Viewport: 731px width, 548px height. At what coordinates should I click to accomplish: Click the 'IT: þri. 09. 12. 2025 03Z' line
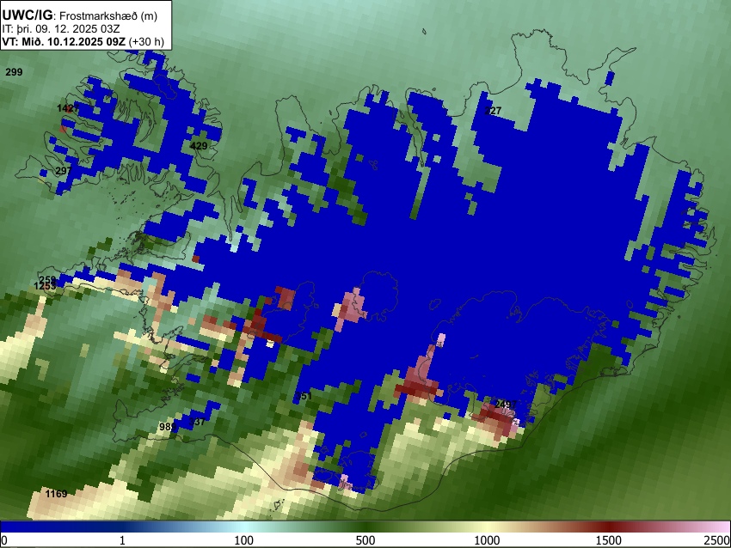click(x=60, y=29)
